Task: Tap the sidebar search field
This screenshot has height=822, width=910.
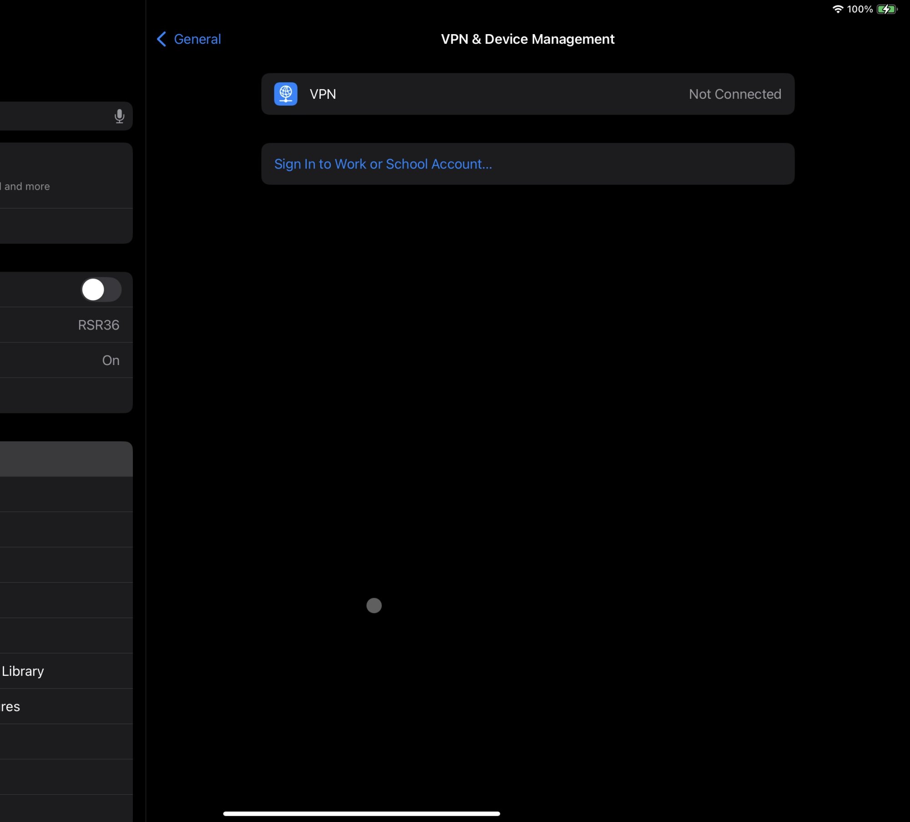Action: click(x=55, y=117)
